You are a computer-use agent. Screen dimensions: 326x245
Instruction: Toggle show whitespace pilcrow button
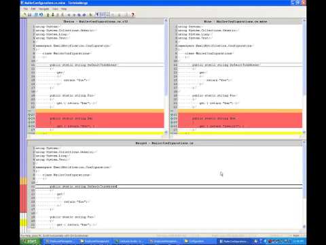click(x=97, y=15)
